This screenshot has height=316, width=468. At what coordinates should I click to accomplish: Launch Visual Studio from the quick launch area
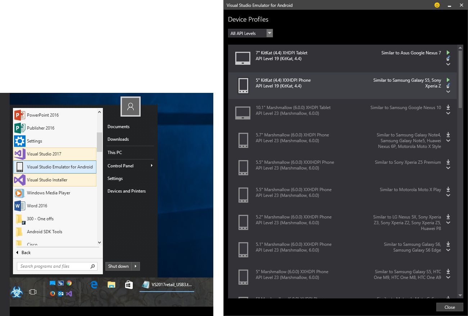point(69,294)
